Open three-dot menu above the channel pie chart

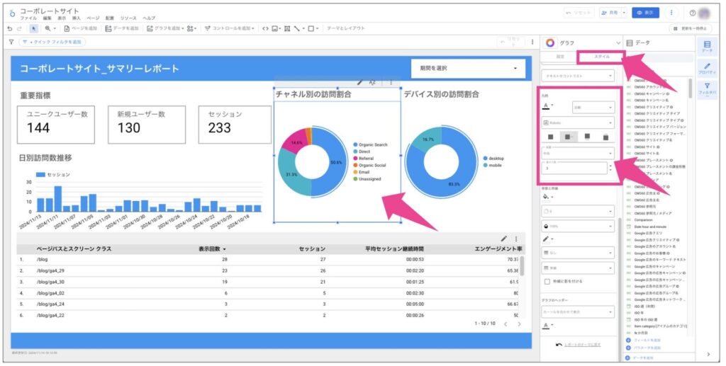coord(391,82)
